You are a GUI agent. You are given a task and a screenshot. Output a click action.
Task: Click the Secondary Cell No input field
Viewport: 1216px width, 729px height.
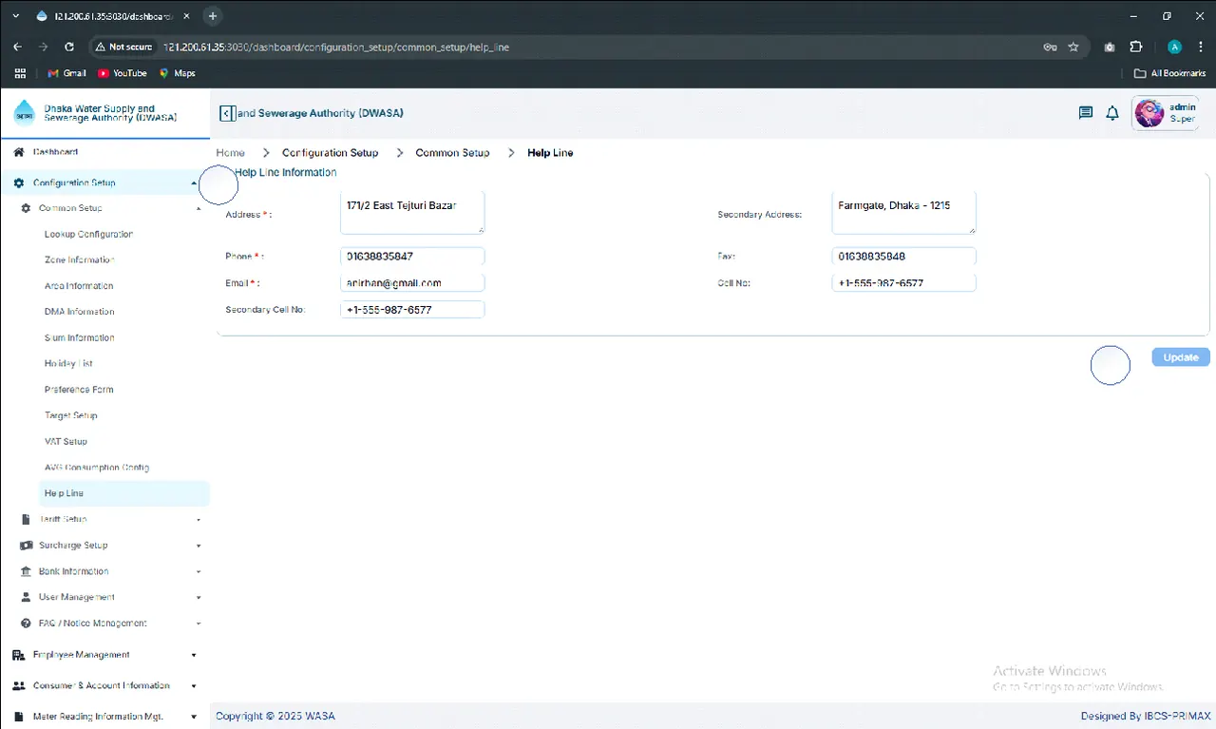412,310
